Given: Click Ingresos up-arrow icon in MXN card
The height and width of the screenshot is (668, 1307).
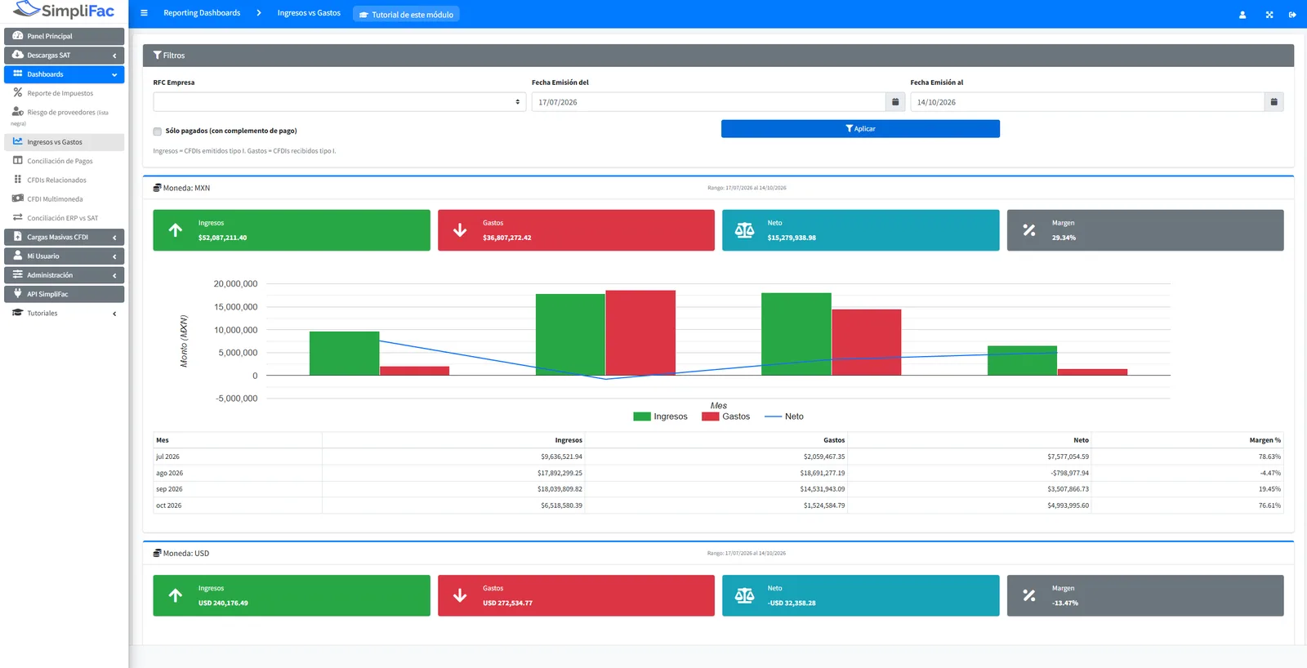Looking at the screenshot, I should coord(176,230).
